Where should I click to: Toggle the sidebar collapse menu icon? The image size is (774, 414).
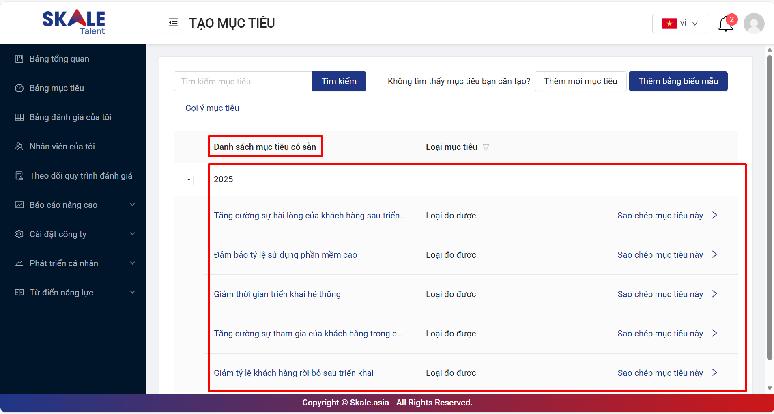[173, 23]
